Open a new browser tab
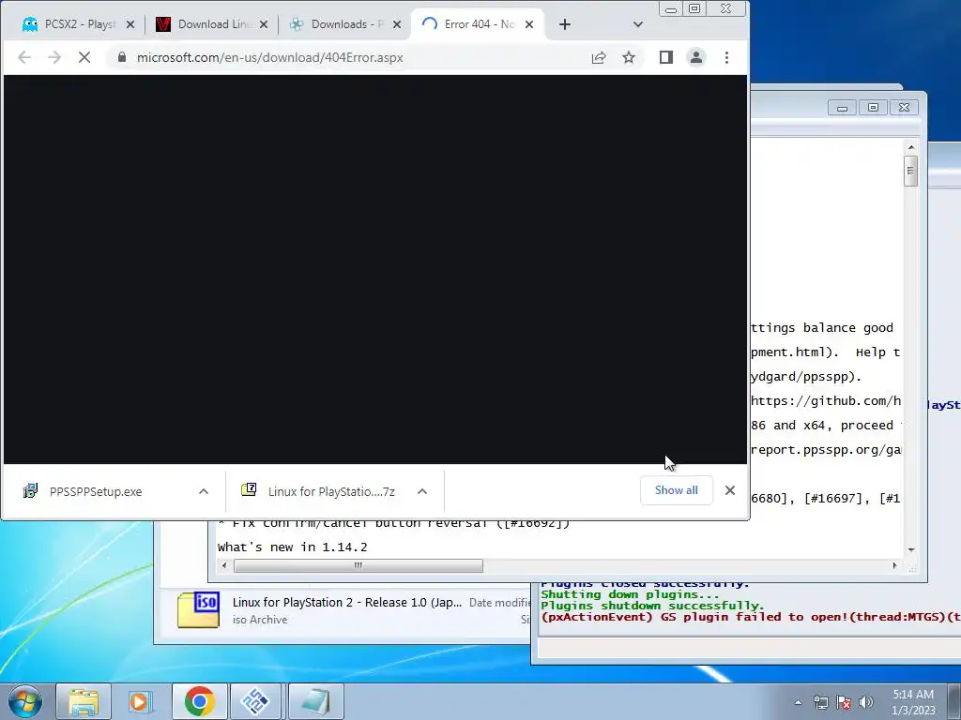 pyautogui.click(x=564, y=24)
